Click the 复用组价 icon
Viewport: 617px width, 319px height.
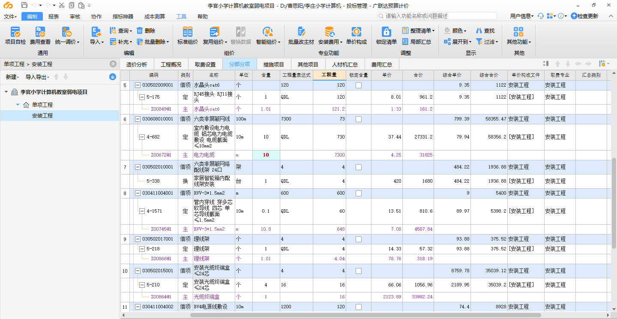pyautogui.click(x=214, y=32)
